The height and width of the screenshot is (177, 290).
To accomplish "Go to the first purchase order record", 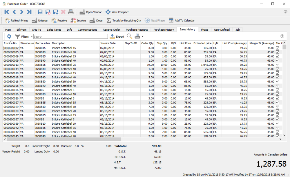I will 7,12.
